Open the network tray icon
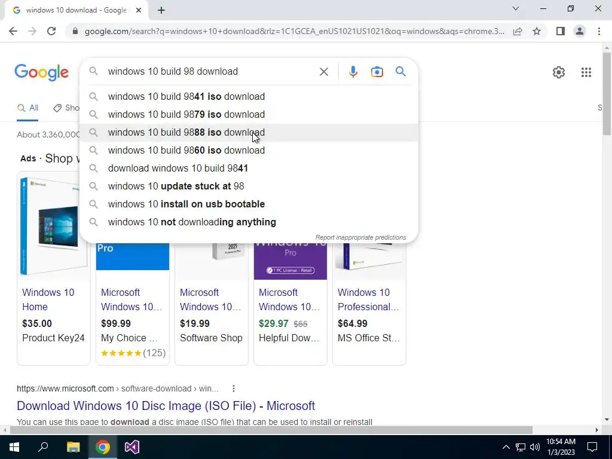Image resolution: width=612 pixels, height=459 pixels. (x=521, y=447)
